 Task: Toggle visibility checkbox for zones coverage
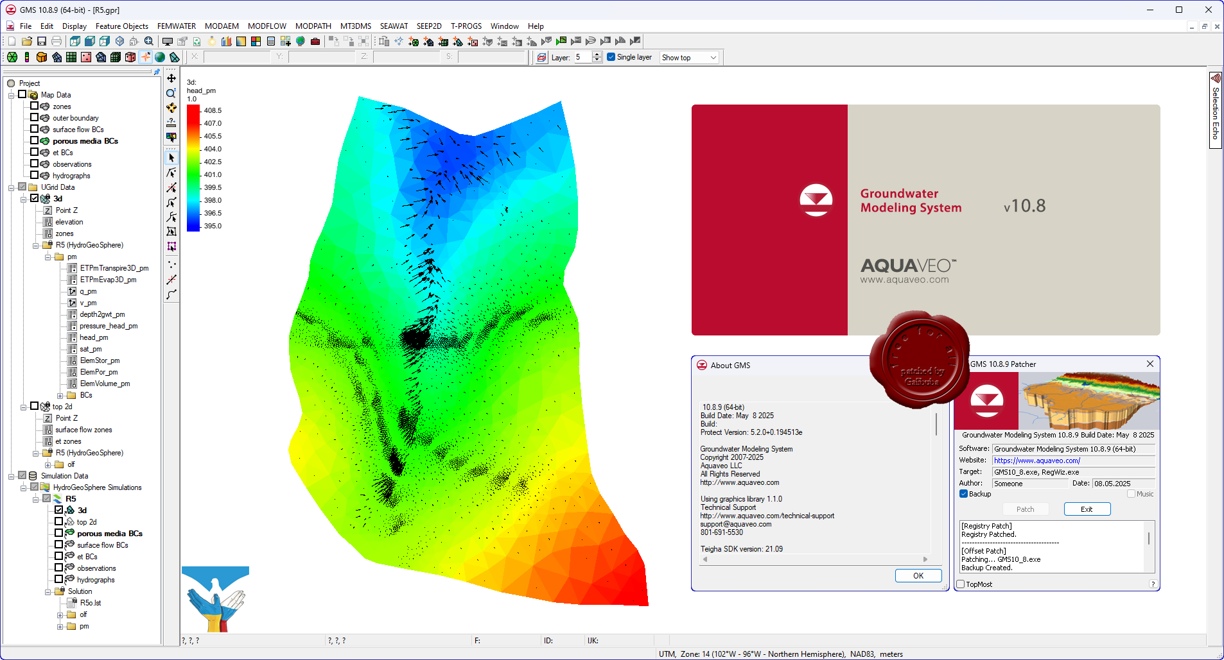click(x=35, y=106)
